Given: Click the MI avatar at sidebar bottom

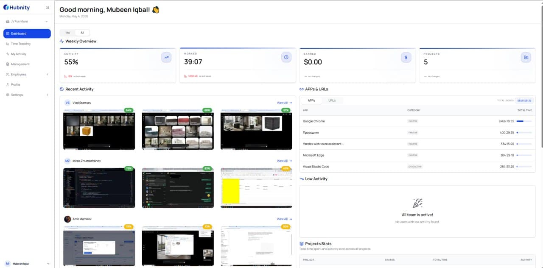Looking at the screenshot, I should click(x=7, y=263).
